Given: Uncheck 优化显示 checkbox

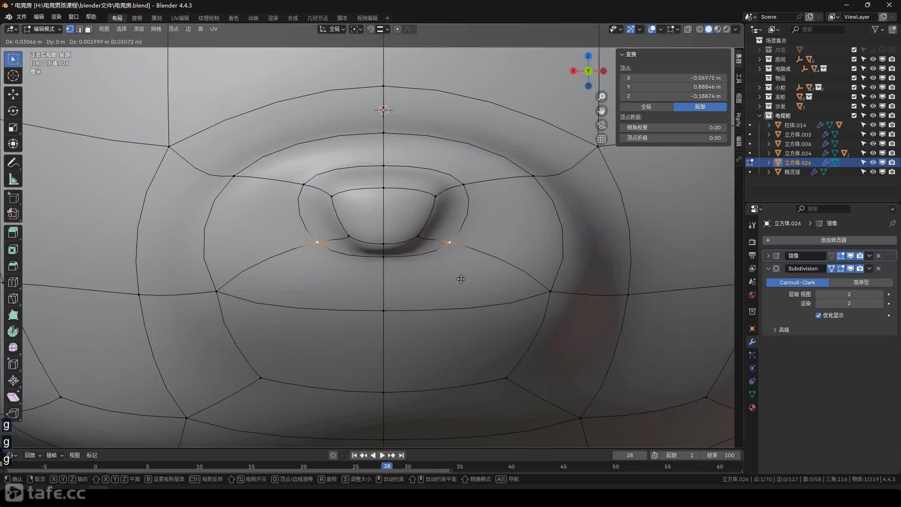Looking at the screenshot, I should point(818,315).
